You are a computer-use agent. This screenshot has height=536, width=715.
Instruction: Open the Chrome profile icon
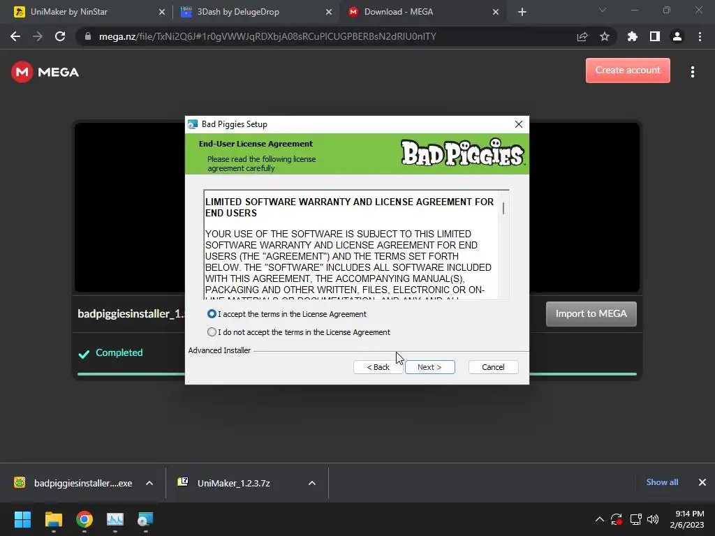coord(677,36)
